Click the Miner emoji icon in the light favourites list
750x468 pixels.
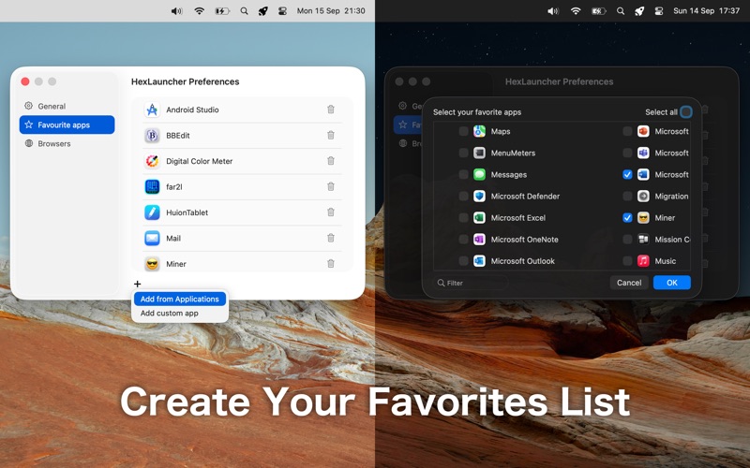pyautogui.click(x=152, y=264)
